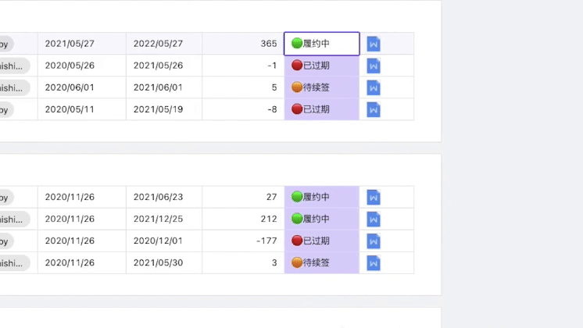
Task: Click the 待续签 status ending 2021/06/01
Action: [321, 87]
